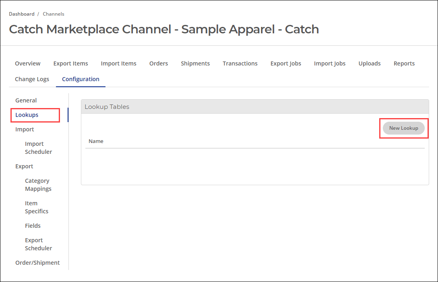This screenshot has width=438, height=282.
Task: Open the Import Scheduler settings
Action: pyautogui.click(x=38, y=148)
